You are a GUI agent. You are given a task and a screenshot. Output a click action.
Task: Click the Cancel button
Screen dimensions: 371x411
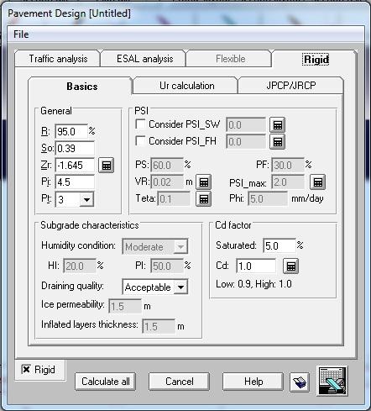pos(180,382)
